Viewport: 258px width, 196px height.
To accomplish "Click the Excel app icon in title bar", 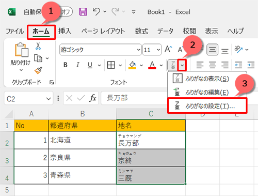I will click(11, 12).
